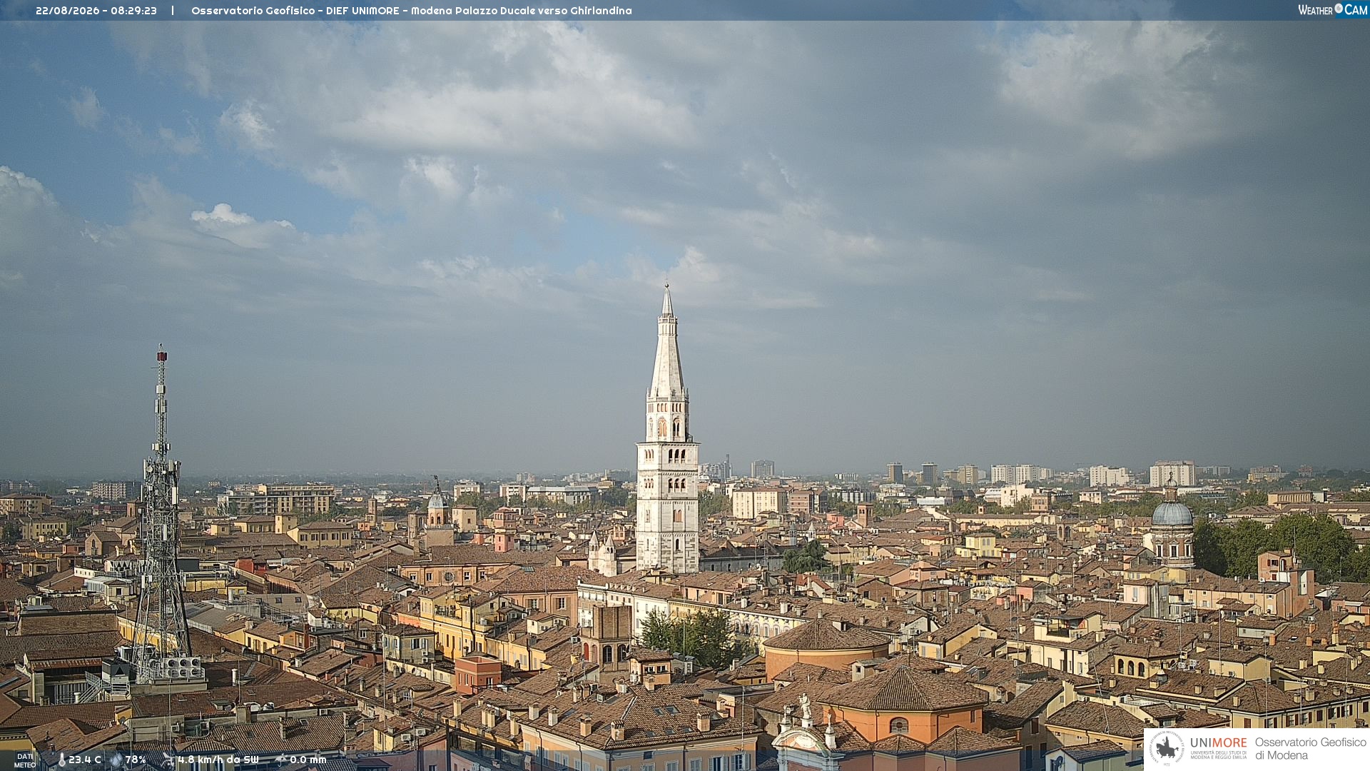Click the 4.8 km/h da SW wind reading

click(218, 760)
